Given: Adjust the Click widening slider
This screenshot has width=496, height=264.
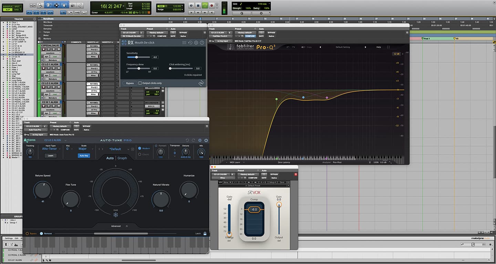Looking at the screenshot, I should point(181,69).
